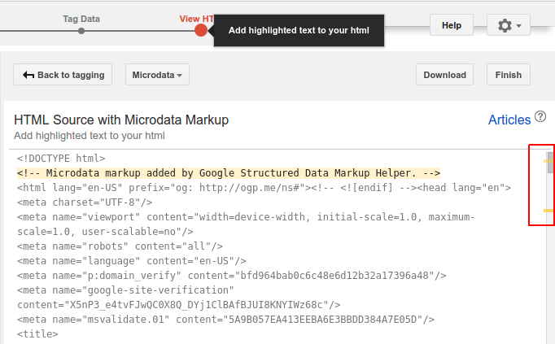
Task: Click the DOCTYPE html line in source
Action: tap(61, 159)
